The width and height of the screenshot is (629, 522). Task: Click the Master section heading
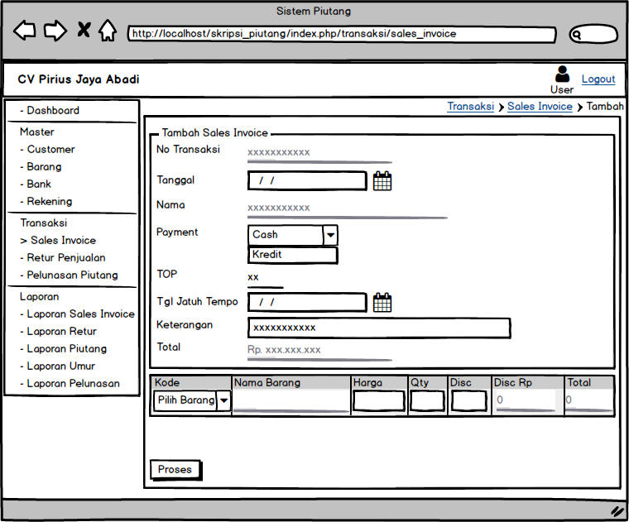point(37,132)
